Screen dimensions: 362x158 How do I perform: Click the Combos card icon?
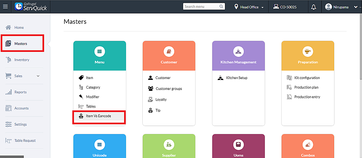[x=308, y=145]
